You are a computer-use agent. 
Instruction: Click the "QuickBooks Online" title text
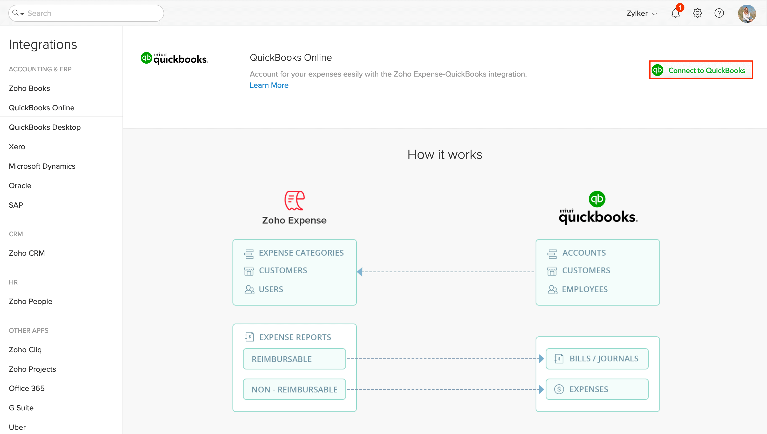coord(291,58)
